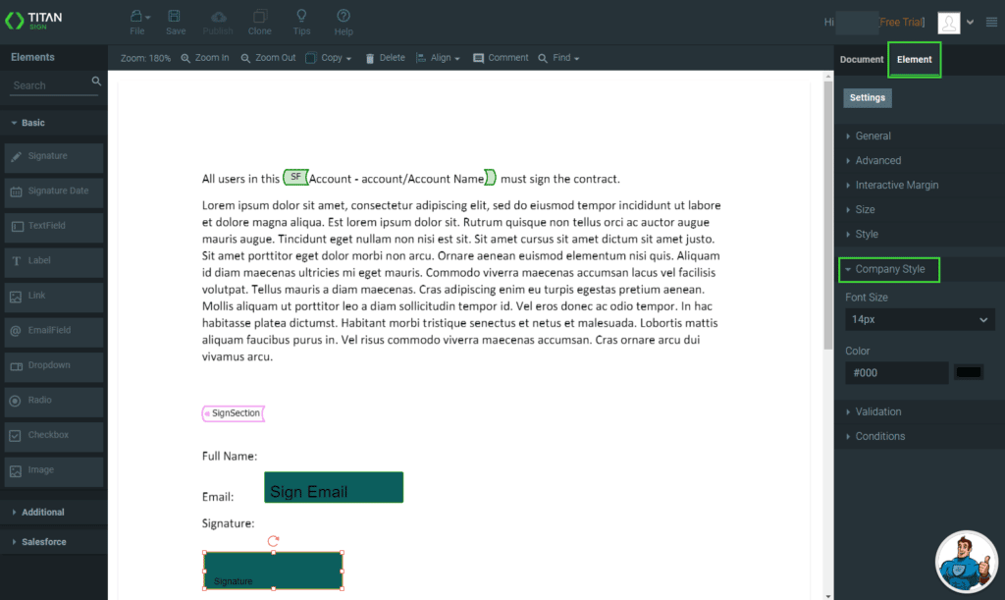Viewport: 1005px width, 600px height.
Task: Open the Tips lightbulb icon
Action: (x=301, y=17)
